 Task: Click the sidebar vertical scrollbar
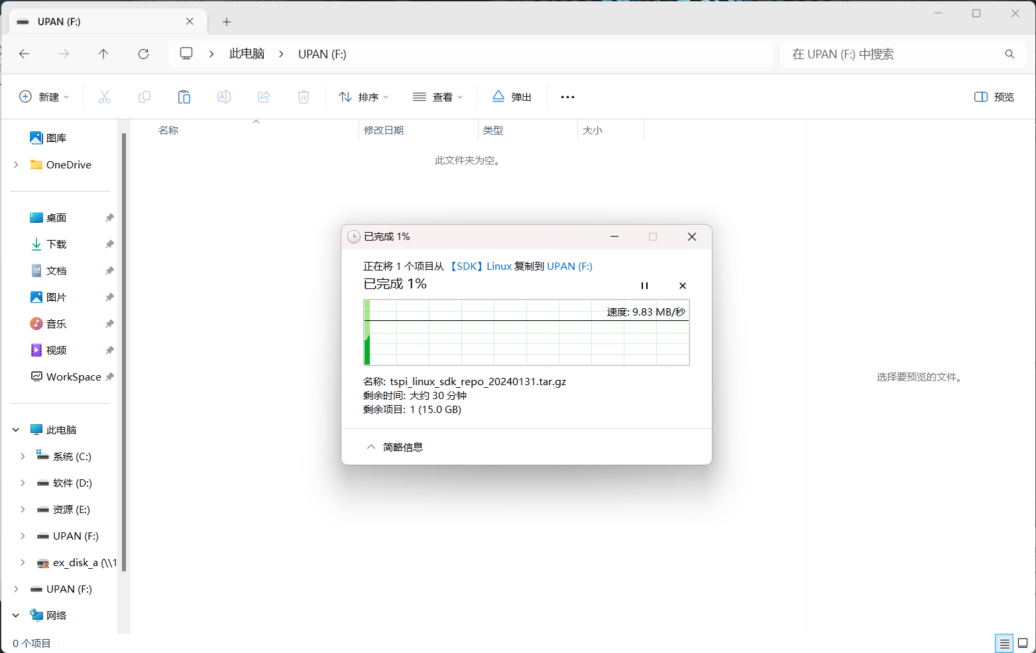(124, 351)
